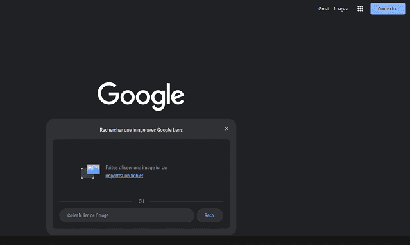Screen dimensions: 410x245
Task: Click the image upload illustration icon
Action: point(90,171)
